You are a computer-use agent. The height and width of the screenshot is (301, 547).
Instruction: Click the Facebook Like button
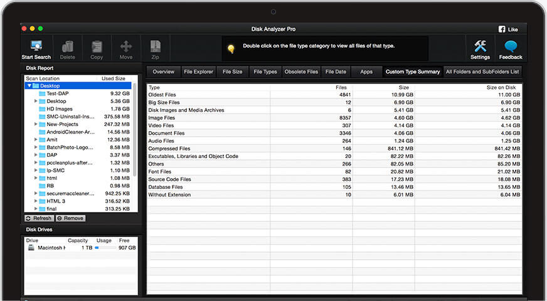click(508, 29)
